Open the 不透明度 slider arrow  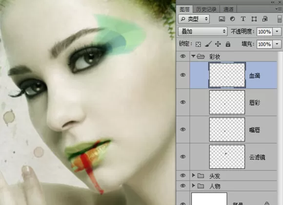point(277,32)
